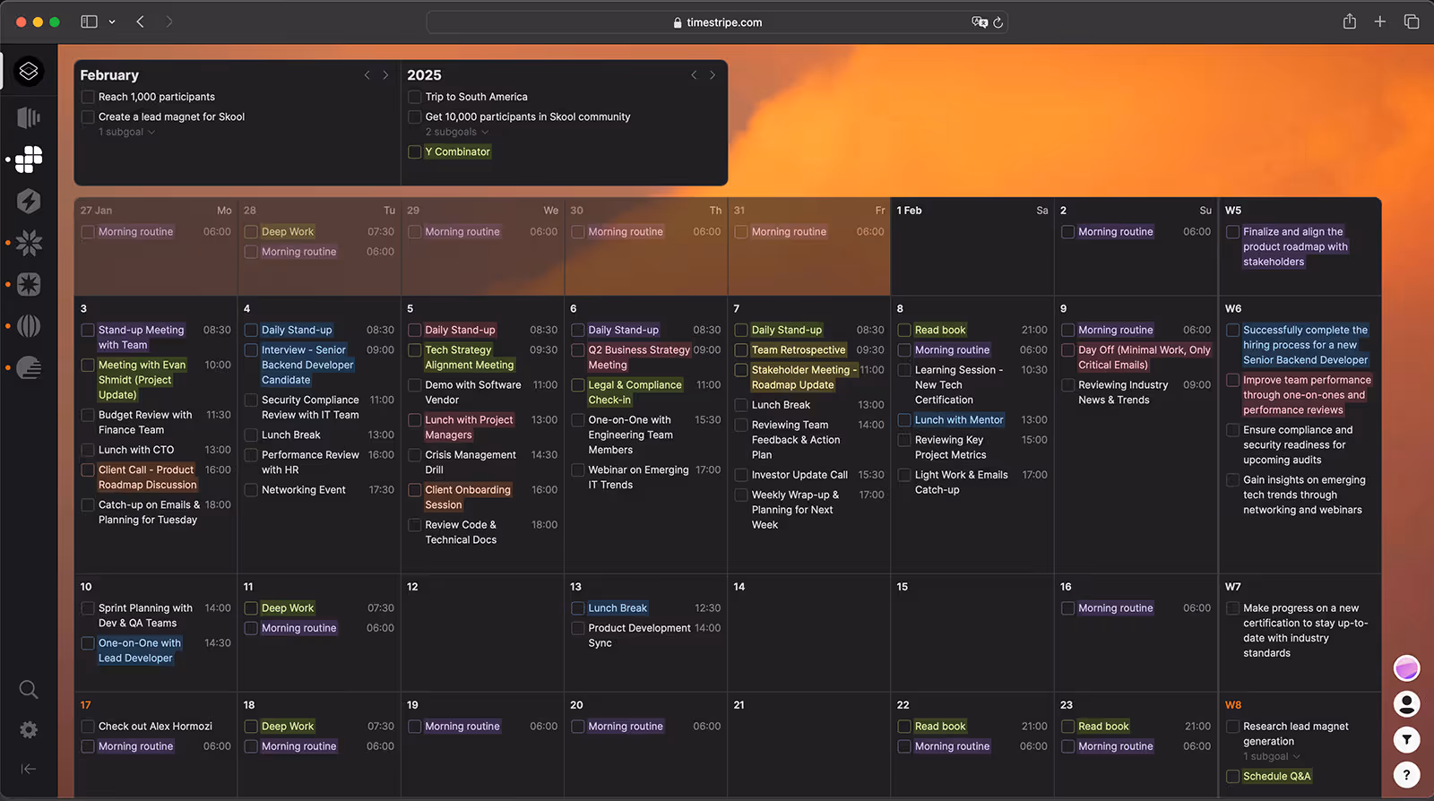
Task: Open the help question mark button
Action: click(x=1406, y=774)
